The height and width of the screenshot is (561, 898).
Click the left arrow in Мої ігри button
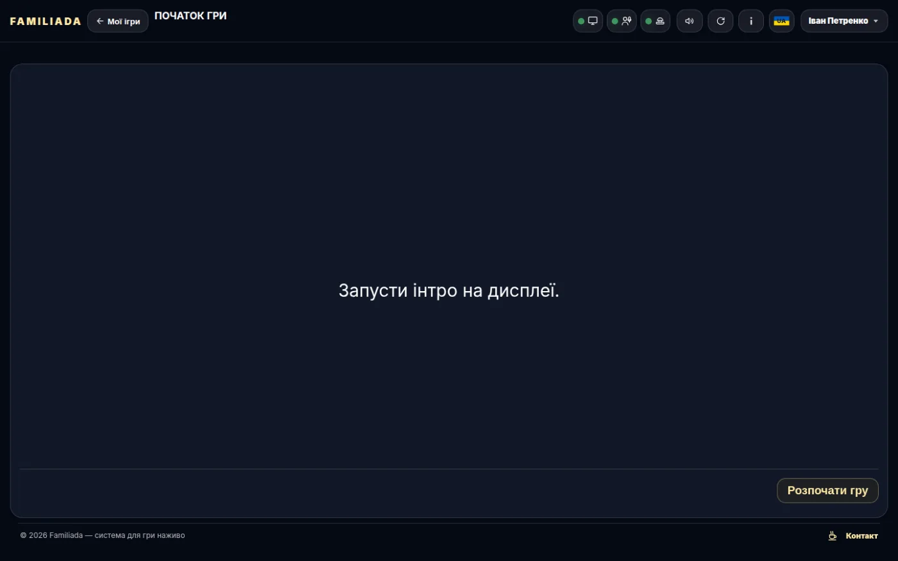(x=100, y=21)
